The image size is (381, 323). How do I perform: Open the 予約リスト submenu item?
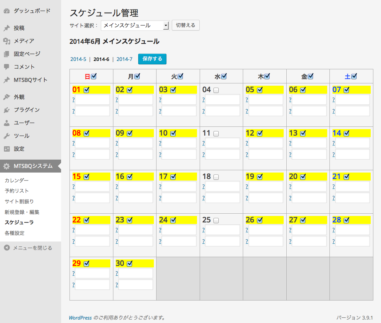pyautogui.click(x=16, y=191)
